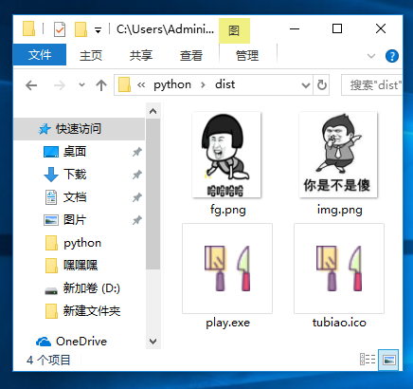Open the Help question mark icon

pos(392,56)
